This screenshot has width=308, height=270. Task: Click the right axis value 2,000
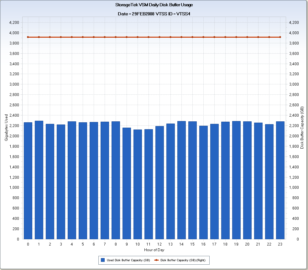[294, 136]
